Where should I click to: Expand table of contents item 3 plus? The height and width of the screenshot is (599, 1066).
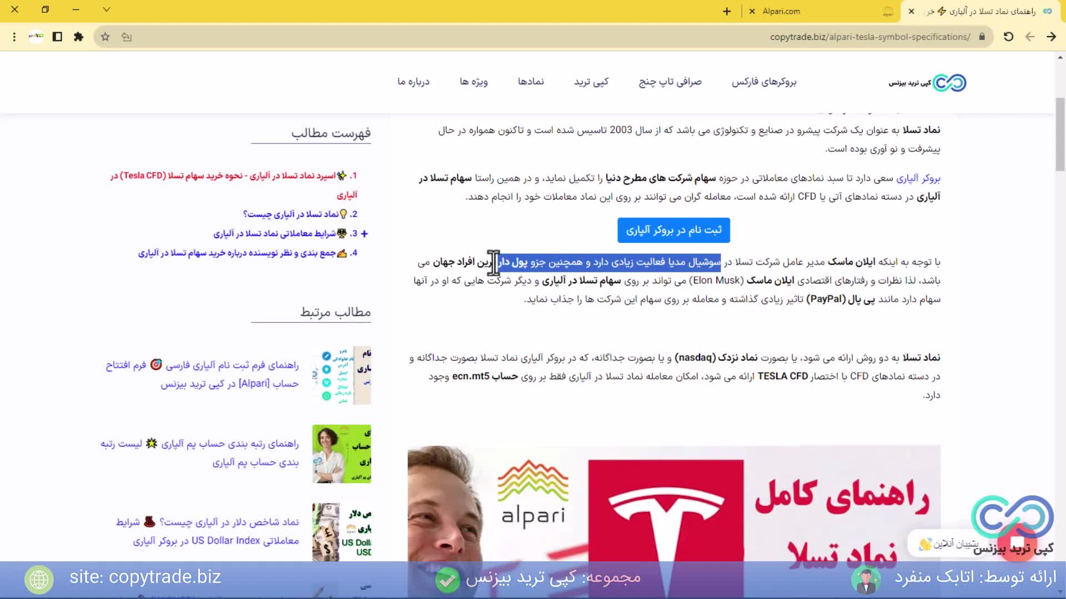pyautogui.click(x=364, y=233)
